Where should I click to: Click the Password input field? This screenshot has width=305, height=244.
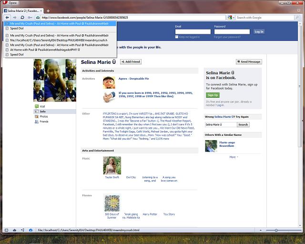click(x=232, y=31)
